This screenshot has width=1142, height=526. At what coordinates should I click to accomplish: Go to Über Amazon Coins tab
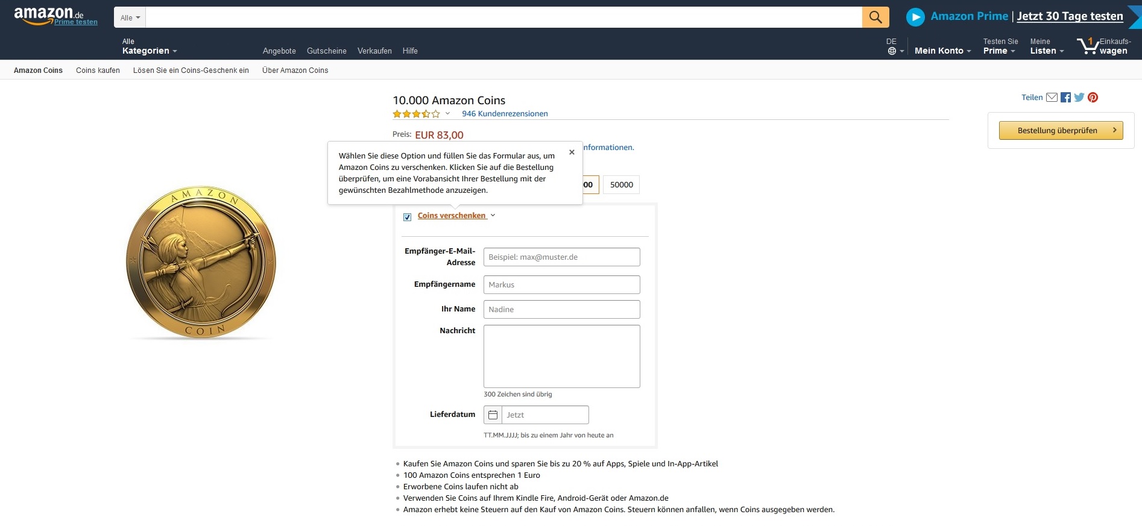295,70
